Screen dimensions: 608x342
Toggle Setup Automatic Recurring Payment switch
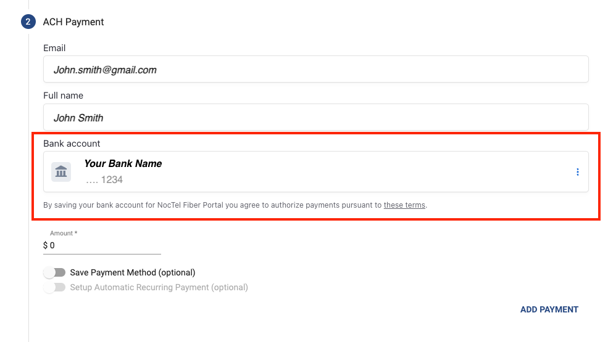[x=55, y=287]
